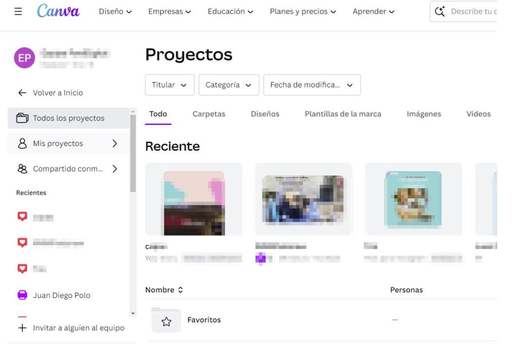Click the Favoritos star folder icon
Viewport: 519px width, 349px height.
[166, 320]
